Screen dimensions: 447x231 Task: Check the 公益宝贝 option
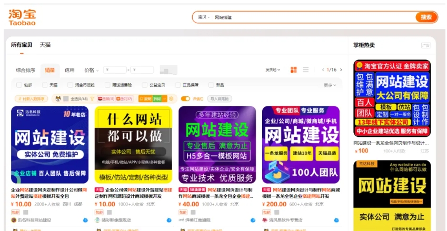(145, 85)
